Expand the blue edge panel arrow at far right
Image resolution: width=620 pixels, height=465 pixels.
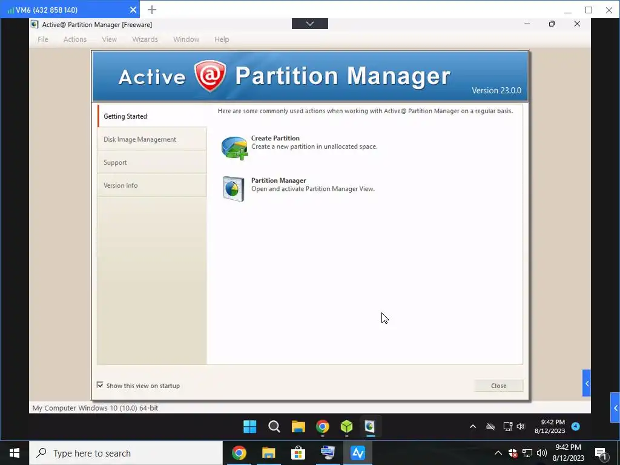[x=615, y=407]
